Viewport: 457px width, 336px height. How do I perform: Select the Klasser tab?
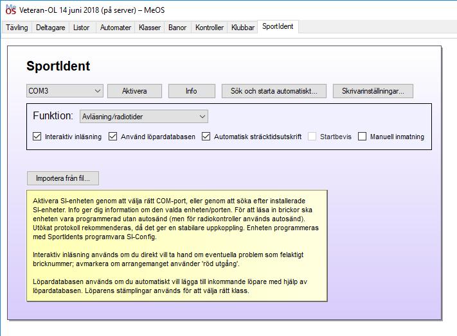tap(150, 28)
